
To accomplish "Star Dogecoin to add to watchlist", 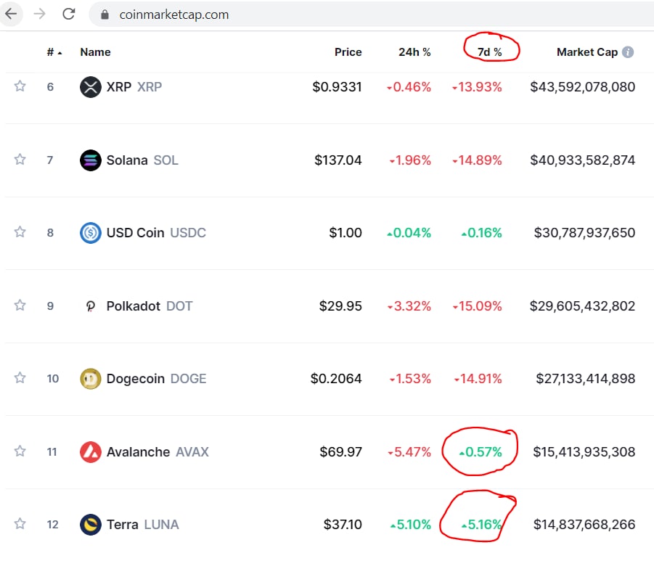I will pyautogui.click(x=20, y=378).
